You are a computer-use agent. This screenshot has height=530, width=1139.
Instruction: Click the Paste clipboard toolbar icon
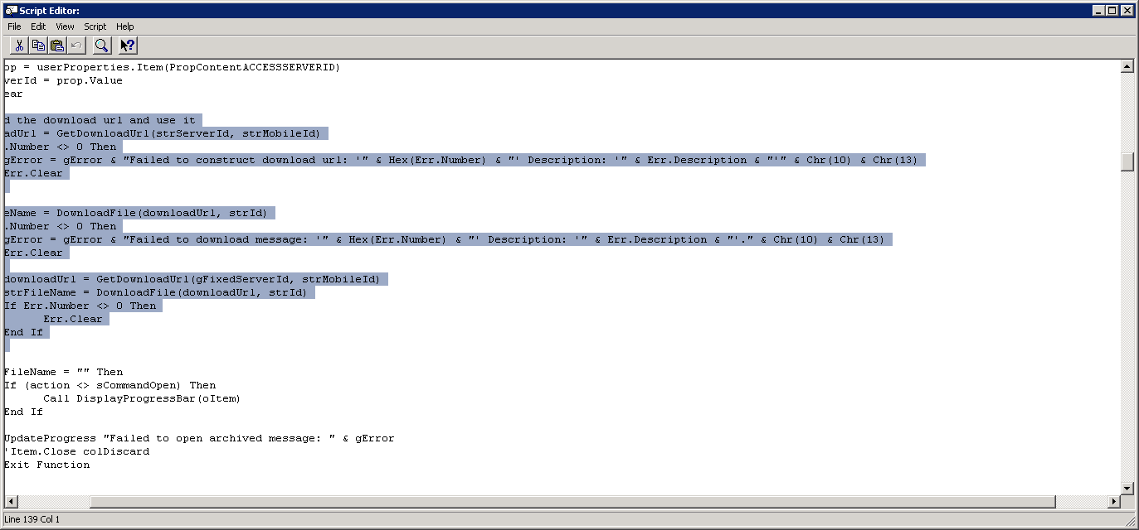coord(57,46)
